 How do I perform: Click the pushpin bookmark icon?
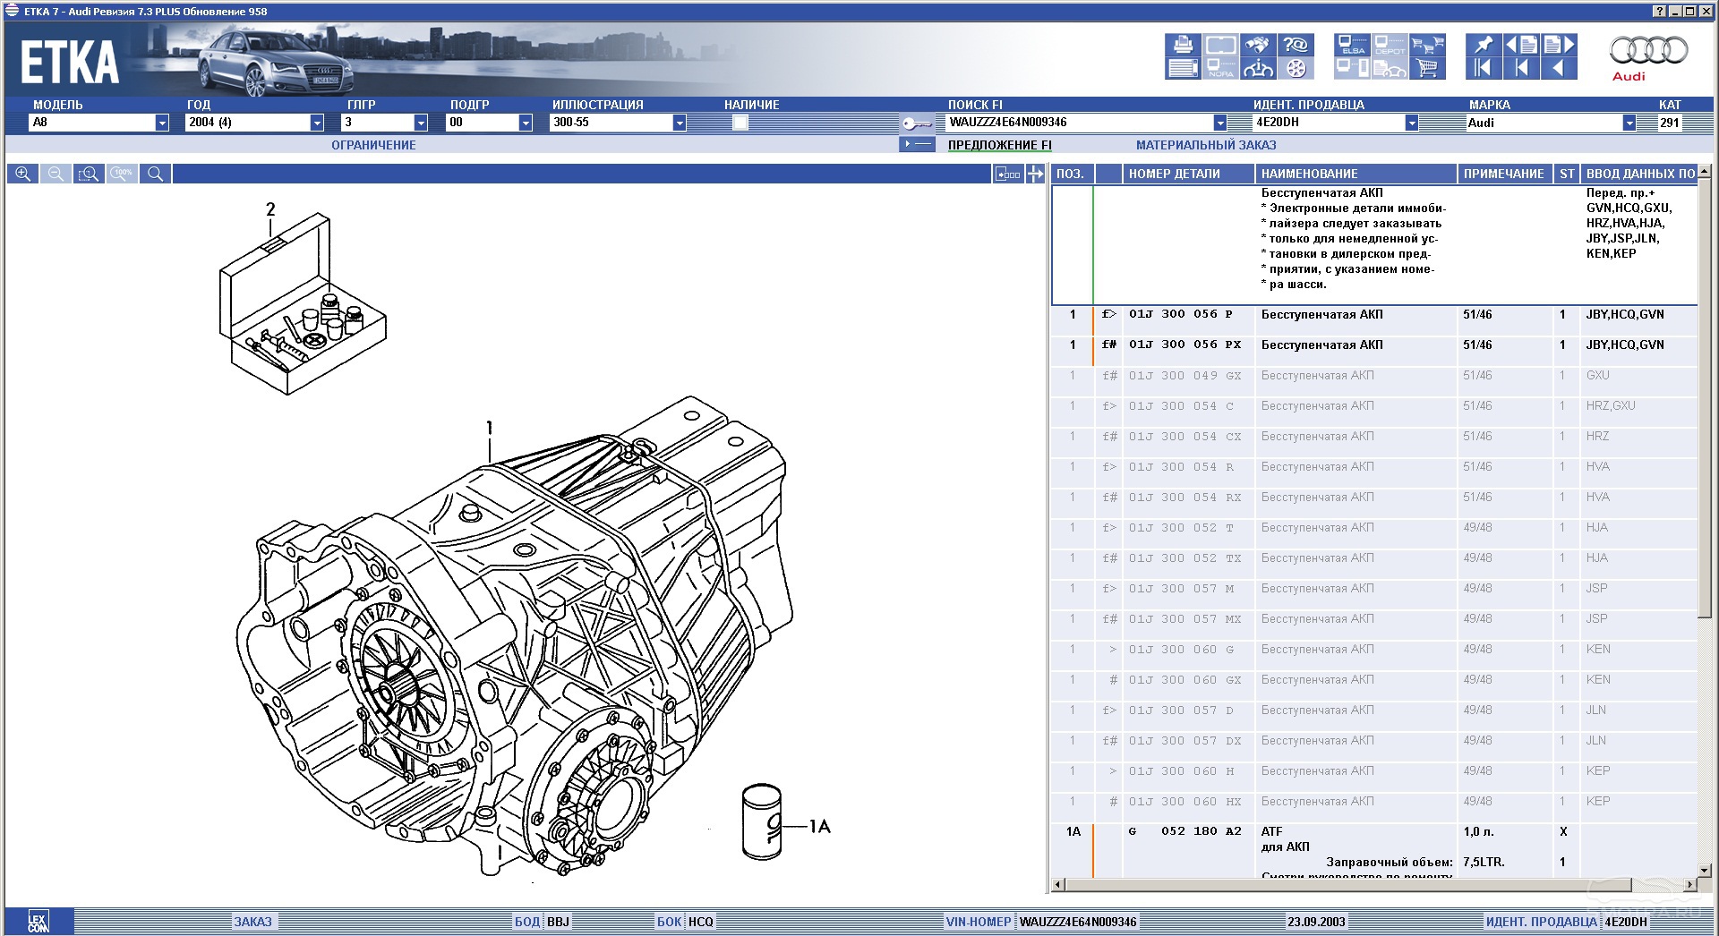click(x=1484, y=45)
